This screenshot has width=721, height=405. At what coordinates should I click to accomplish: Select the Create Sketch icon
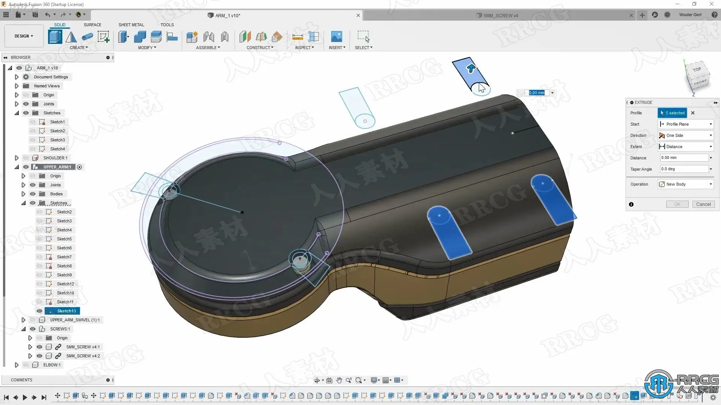tap(103, 37)
